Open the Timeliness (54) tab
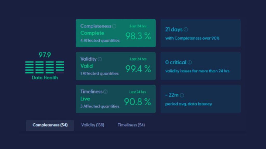This screenshot has height=149, width=266. click(x=131, y=125)
